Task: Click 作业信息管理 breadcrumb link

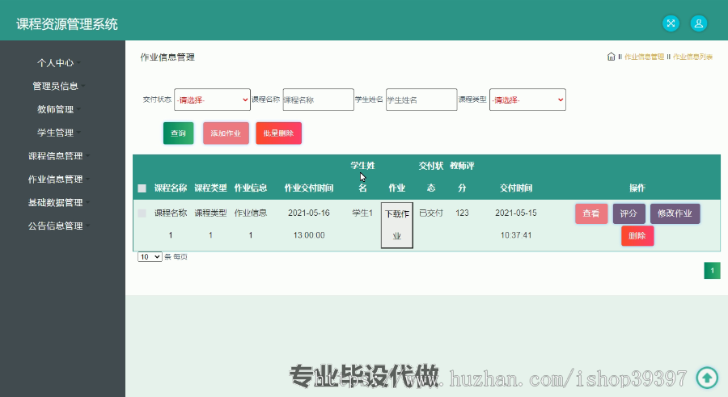Action: point(644,57)
